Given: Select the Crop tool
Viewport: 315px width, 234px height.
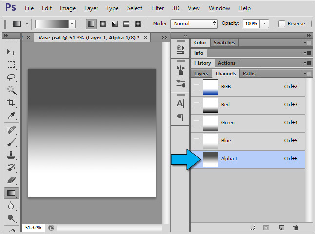Looking at the screenshot, I should (x=11, y=102).
